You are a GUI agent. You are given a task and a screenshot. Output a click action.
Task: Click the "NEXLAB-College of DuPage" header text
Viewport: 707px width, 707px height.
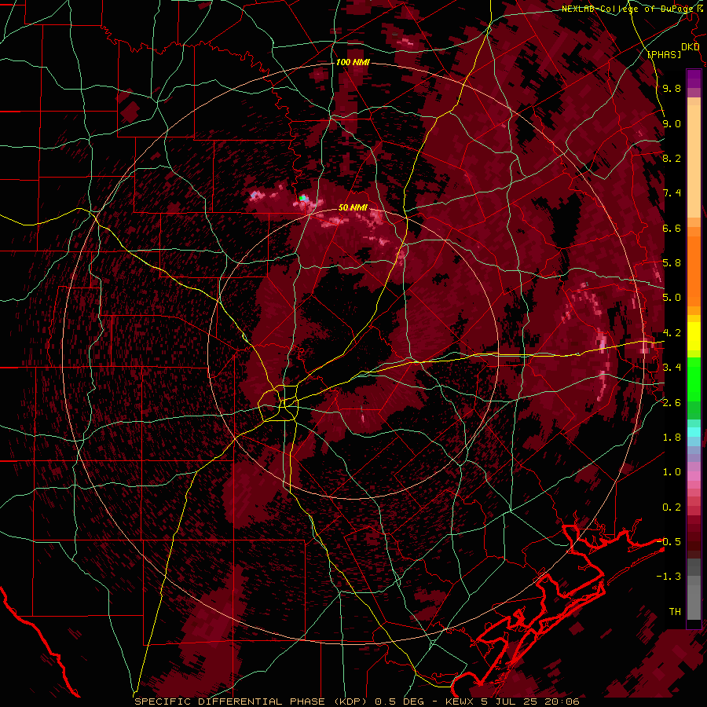coord(628,9)
